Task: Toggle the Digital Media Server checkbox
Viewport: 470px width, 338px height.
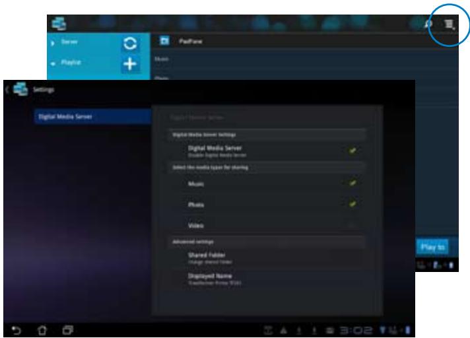Action: coord(353,151)
